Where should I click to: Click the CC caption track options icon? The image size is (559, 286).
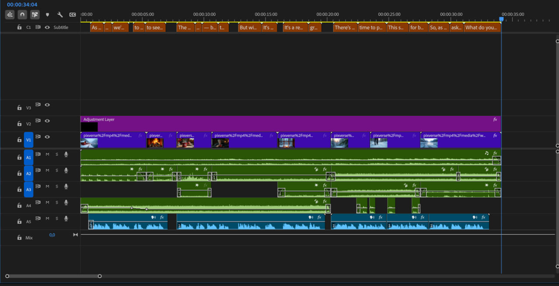pyautogui.click(x=72, y=15)
